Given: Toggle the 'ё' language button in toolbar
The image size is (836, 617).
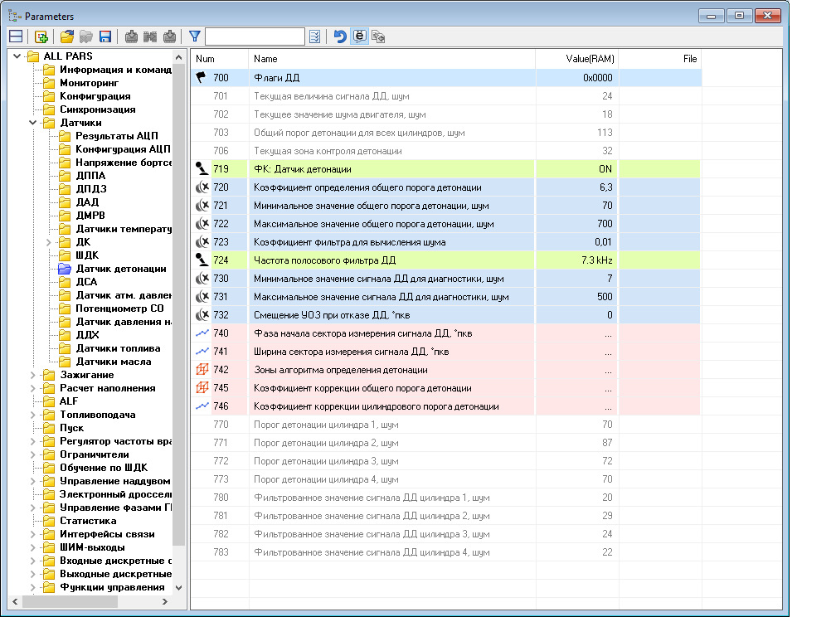Looking at the screenshot, I should (360, 36).
